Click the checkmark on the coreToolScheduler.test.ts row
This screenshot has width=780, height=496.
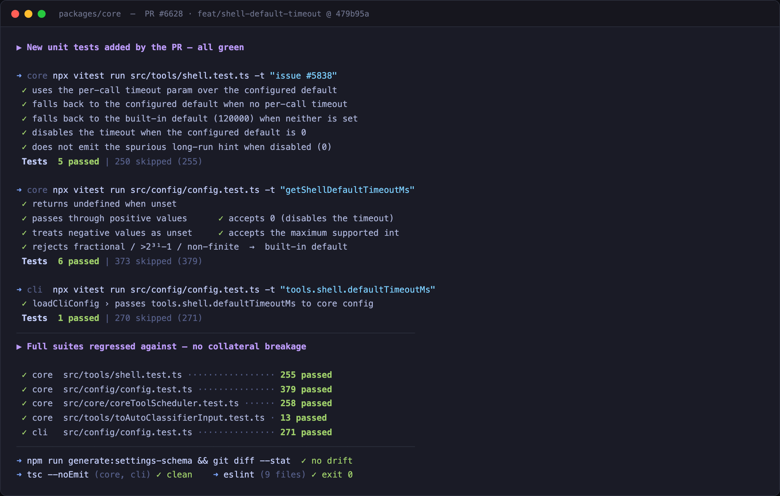[x=24, y=404]
